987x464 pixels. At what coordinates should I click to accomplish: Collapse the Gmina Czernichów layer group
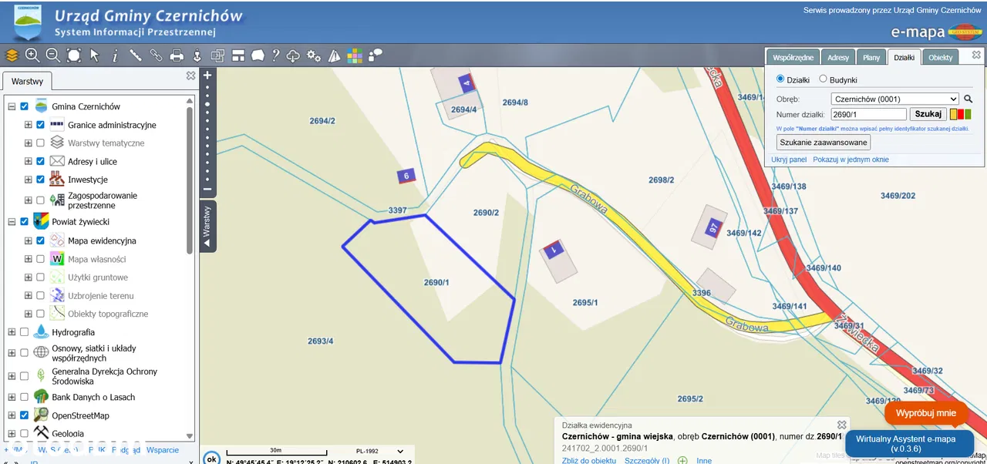click(12, 106)
